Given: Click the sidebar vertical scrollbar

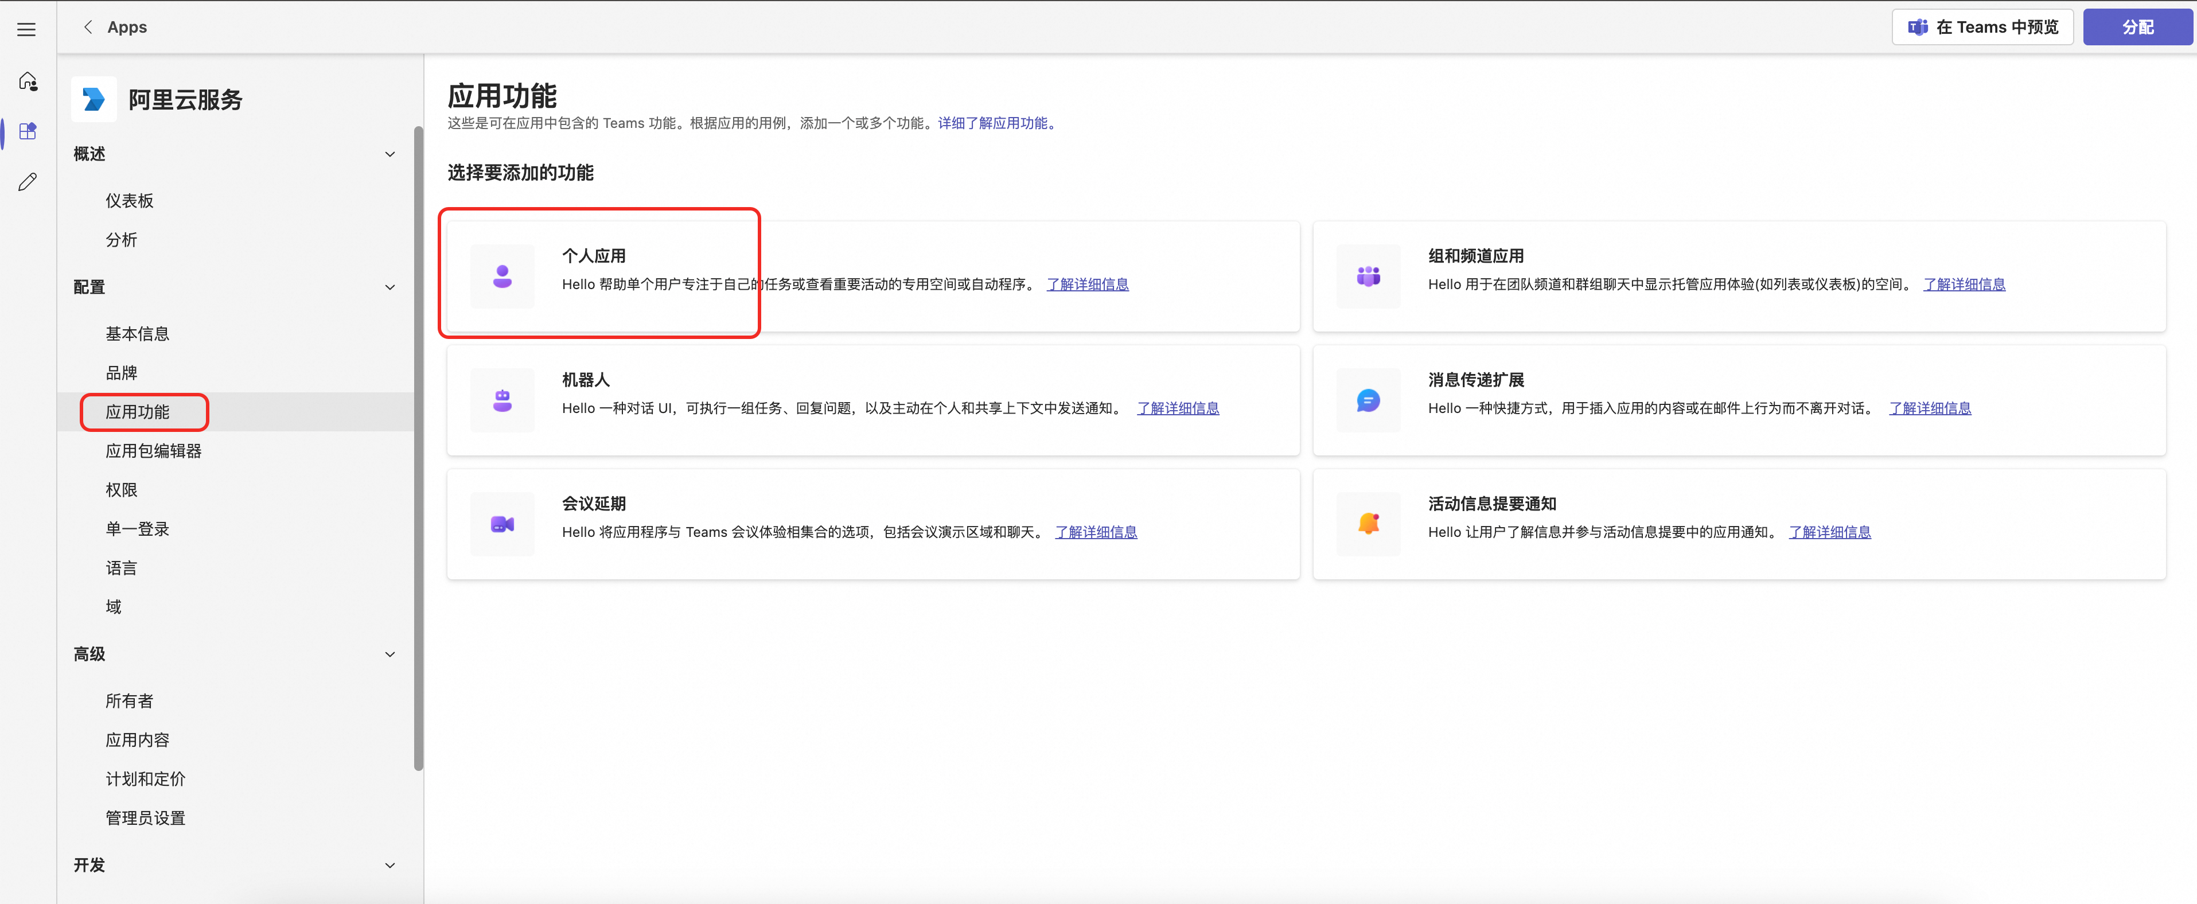Looking at the screenshot, I should (x=418, y=443).
